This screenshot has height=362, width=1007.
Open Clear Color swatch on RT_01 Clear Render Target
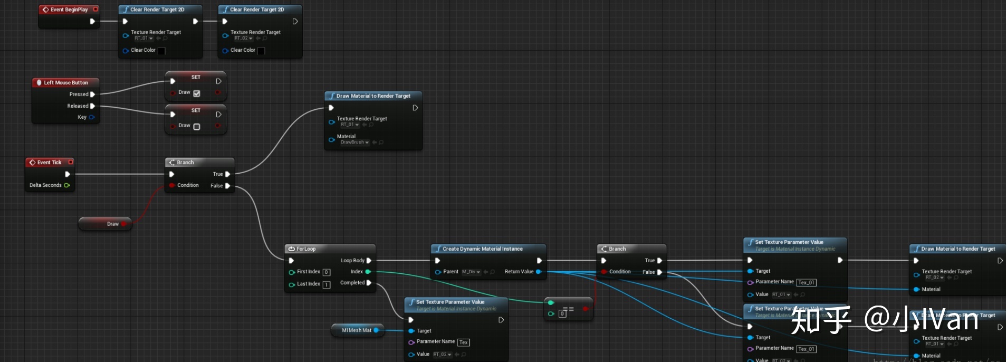[x=161, y=51]
